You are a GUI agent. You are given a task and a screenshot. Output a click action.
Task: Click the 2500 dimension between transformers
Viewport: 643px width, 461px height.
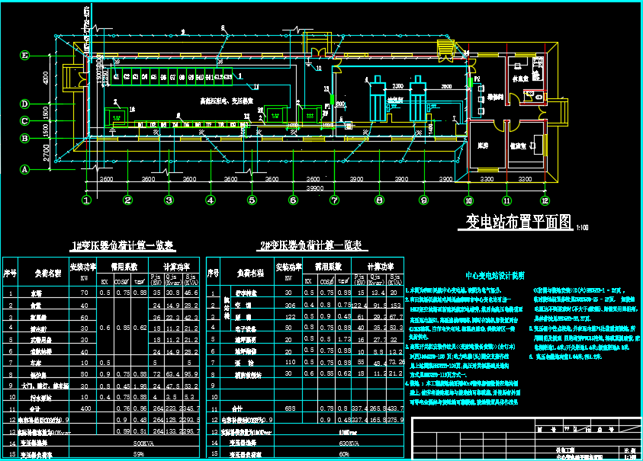coord(397,86)
